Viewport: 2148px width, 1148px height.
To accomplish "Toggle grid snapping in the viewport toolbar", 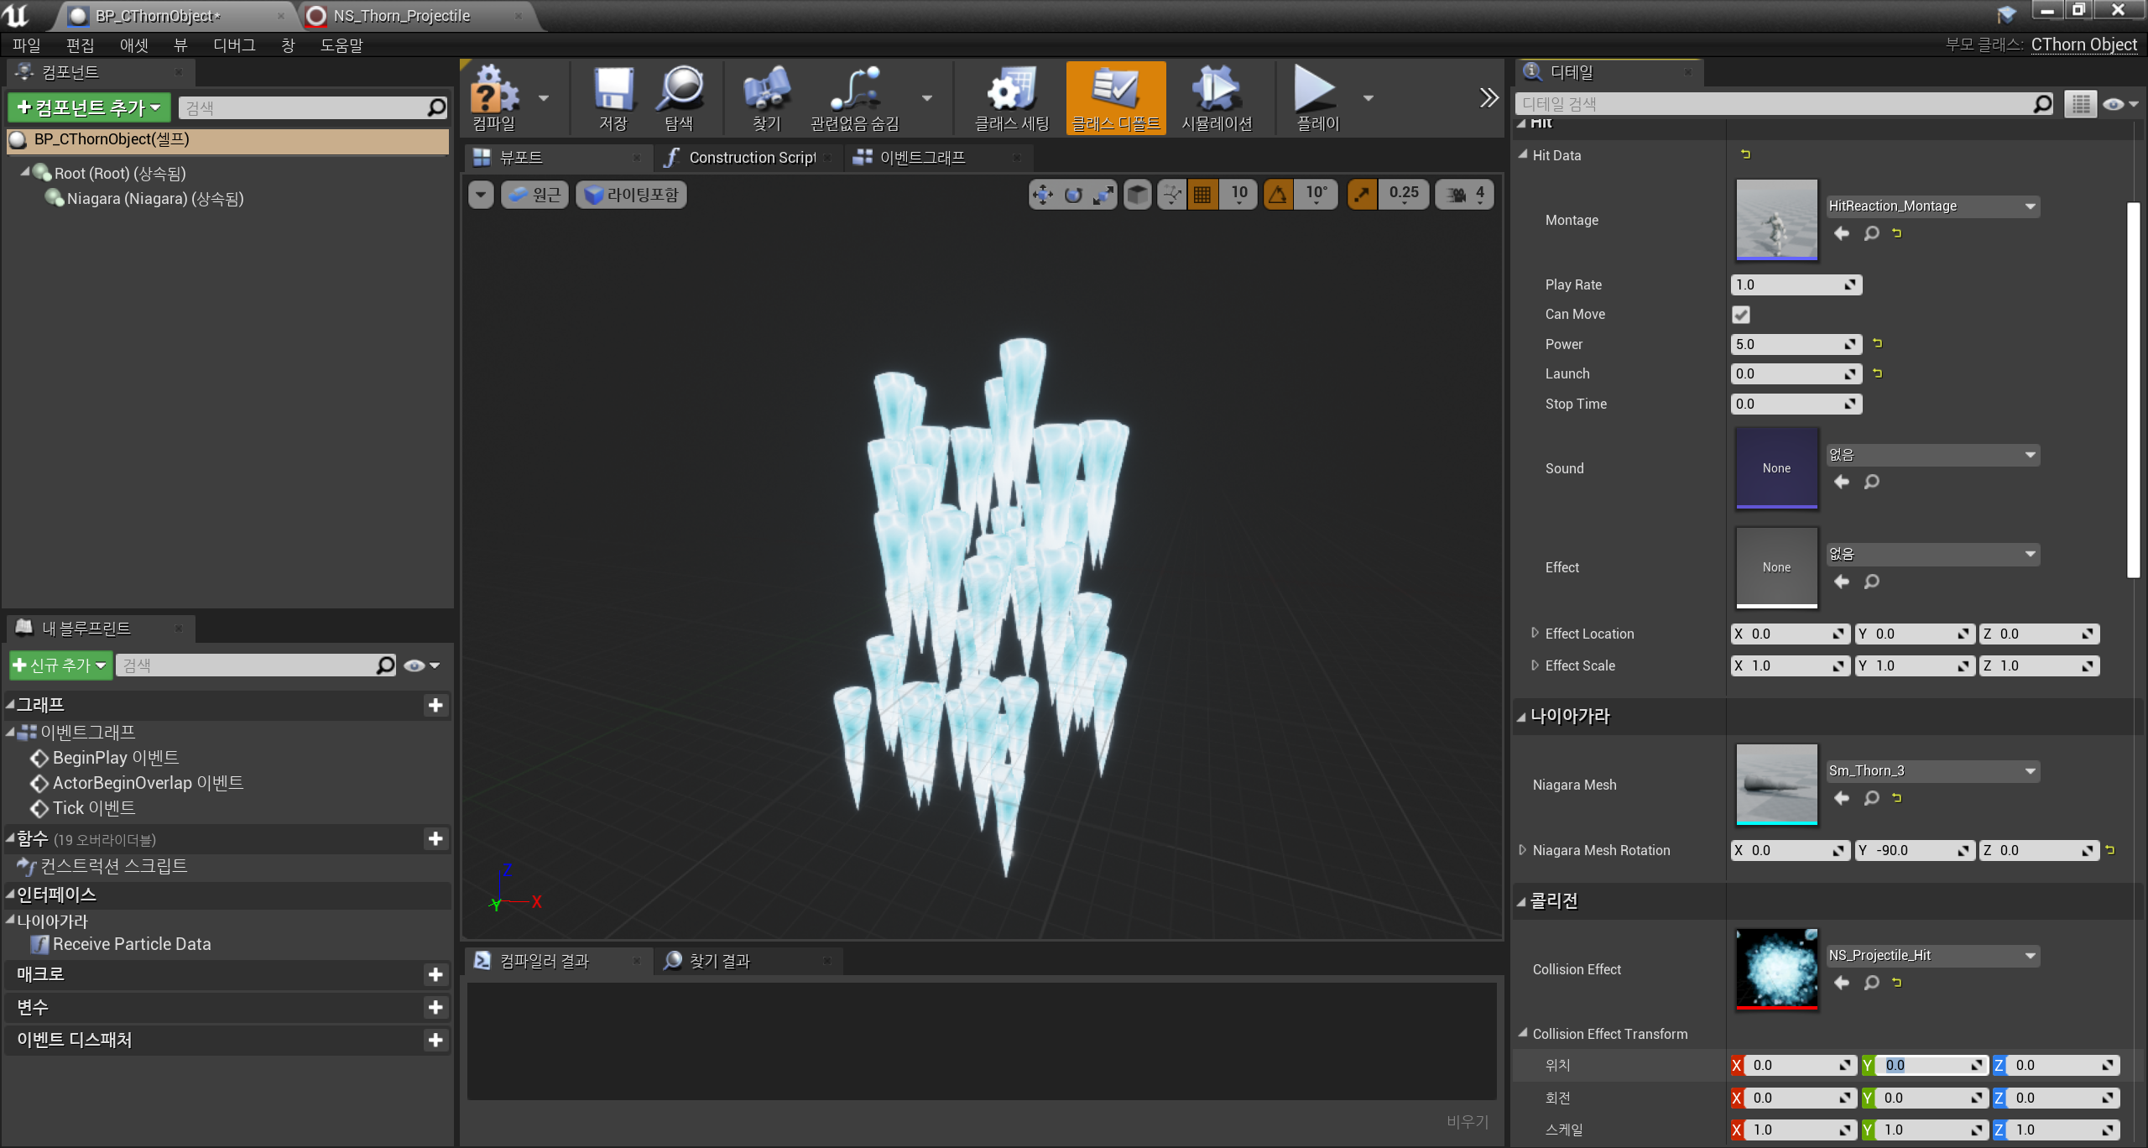I will [1202, 195].
